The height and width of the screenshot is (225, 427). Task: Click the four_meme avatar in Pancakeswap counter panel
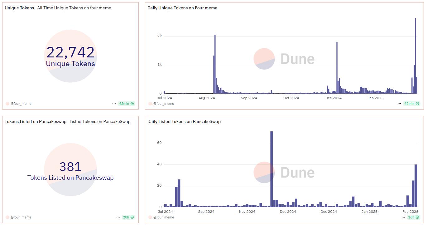tap(7, 217)
